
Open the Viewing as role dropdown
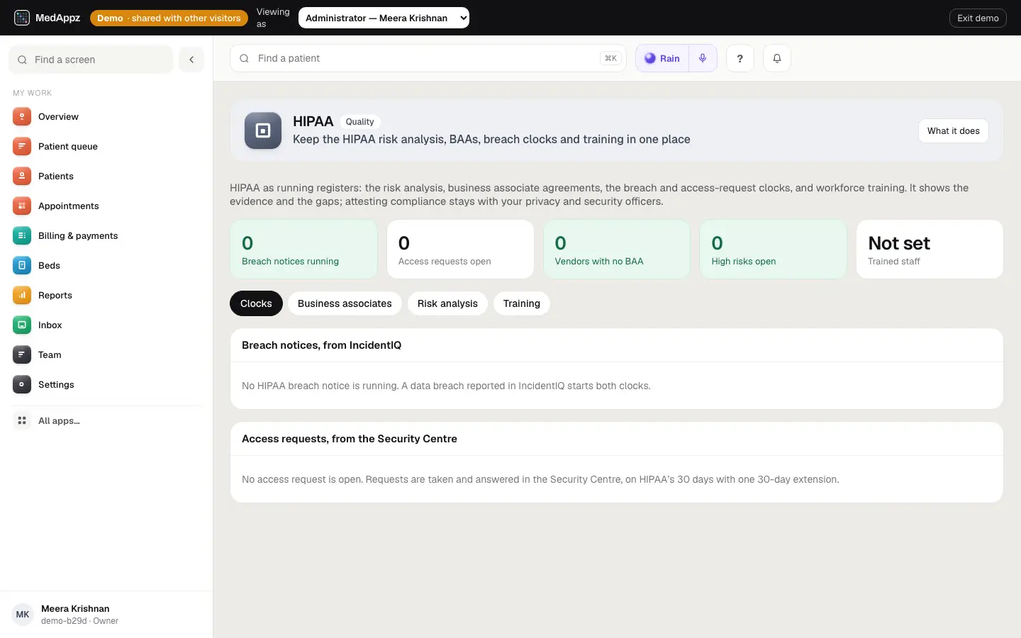[x=384, y=18]
